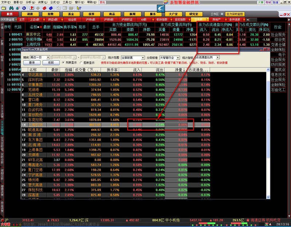Select the 图表显示 radio button
The height and width of the screenshot is (227, 291).
(x=81, y=63)
